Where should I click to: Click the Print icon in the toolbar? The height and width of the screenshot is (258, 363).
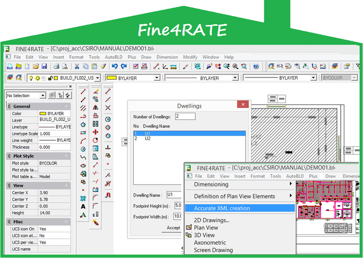pos(56,66)
